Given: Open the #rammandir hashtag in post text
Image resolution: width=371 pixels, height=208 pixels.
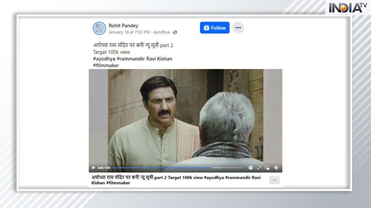Looking at the screenshot, I should point(131,59).
